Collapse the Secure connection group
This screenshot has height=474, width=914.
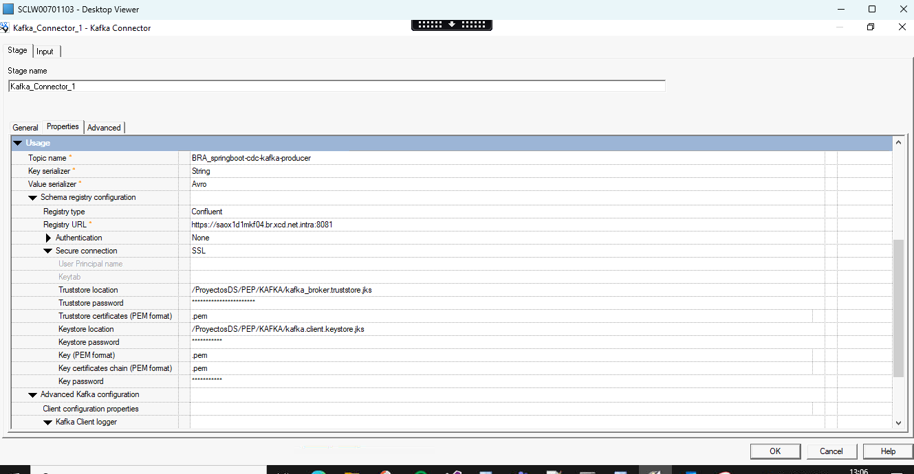pos(47,251)
